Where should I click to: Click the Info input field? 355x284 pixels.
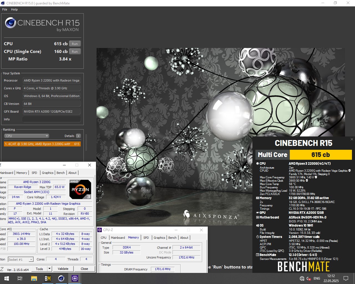point(52,119)
